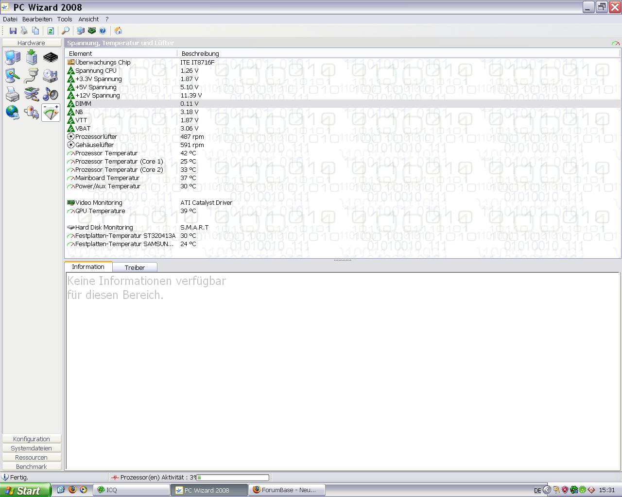Expand the Konfiguration category
The image size is (622, 497).
tap(32, 439)
